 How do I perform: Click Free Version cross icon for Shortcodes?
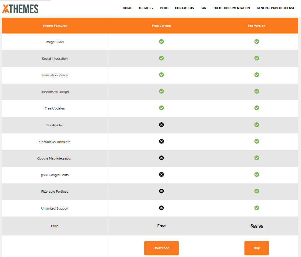click(161, 125)
